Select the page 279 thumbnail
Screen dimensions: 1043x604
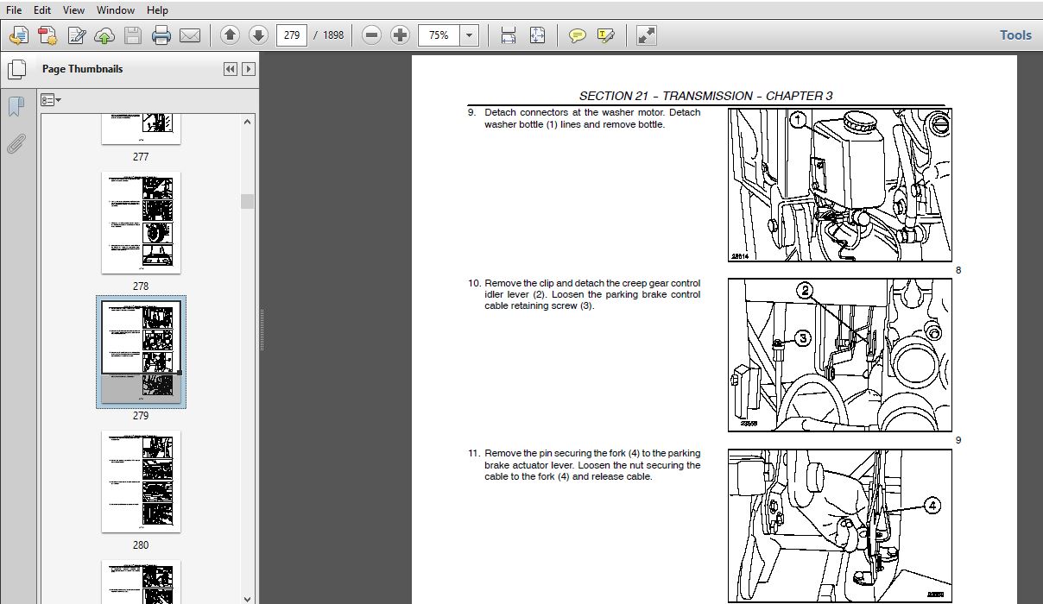141,352
